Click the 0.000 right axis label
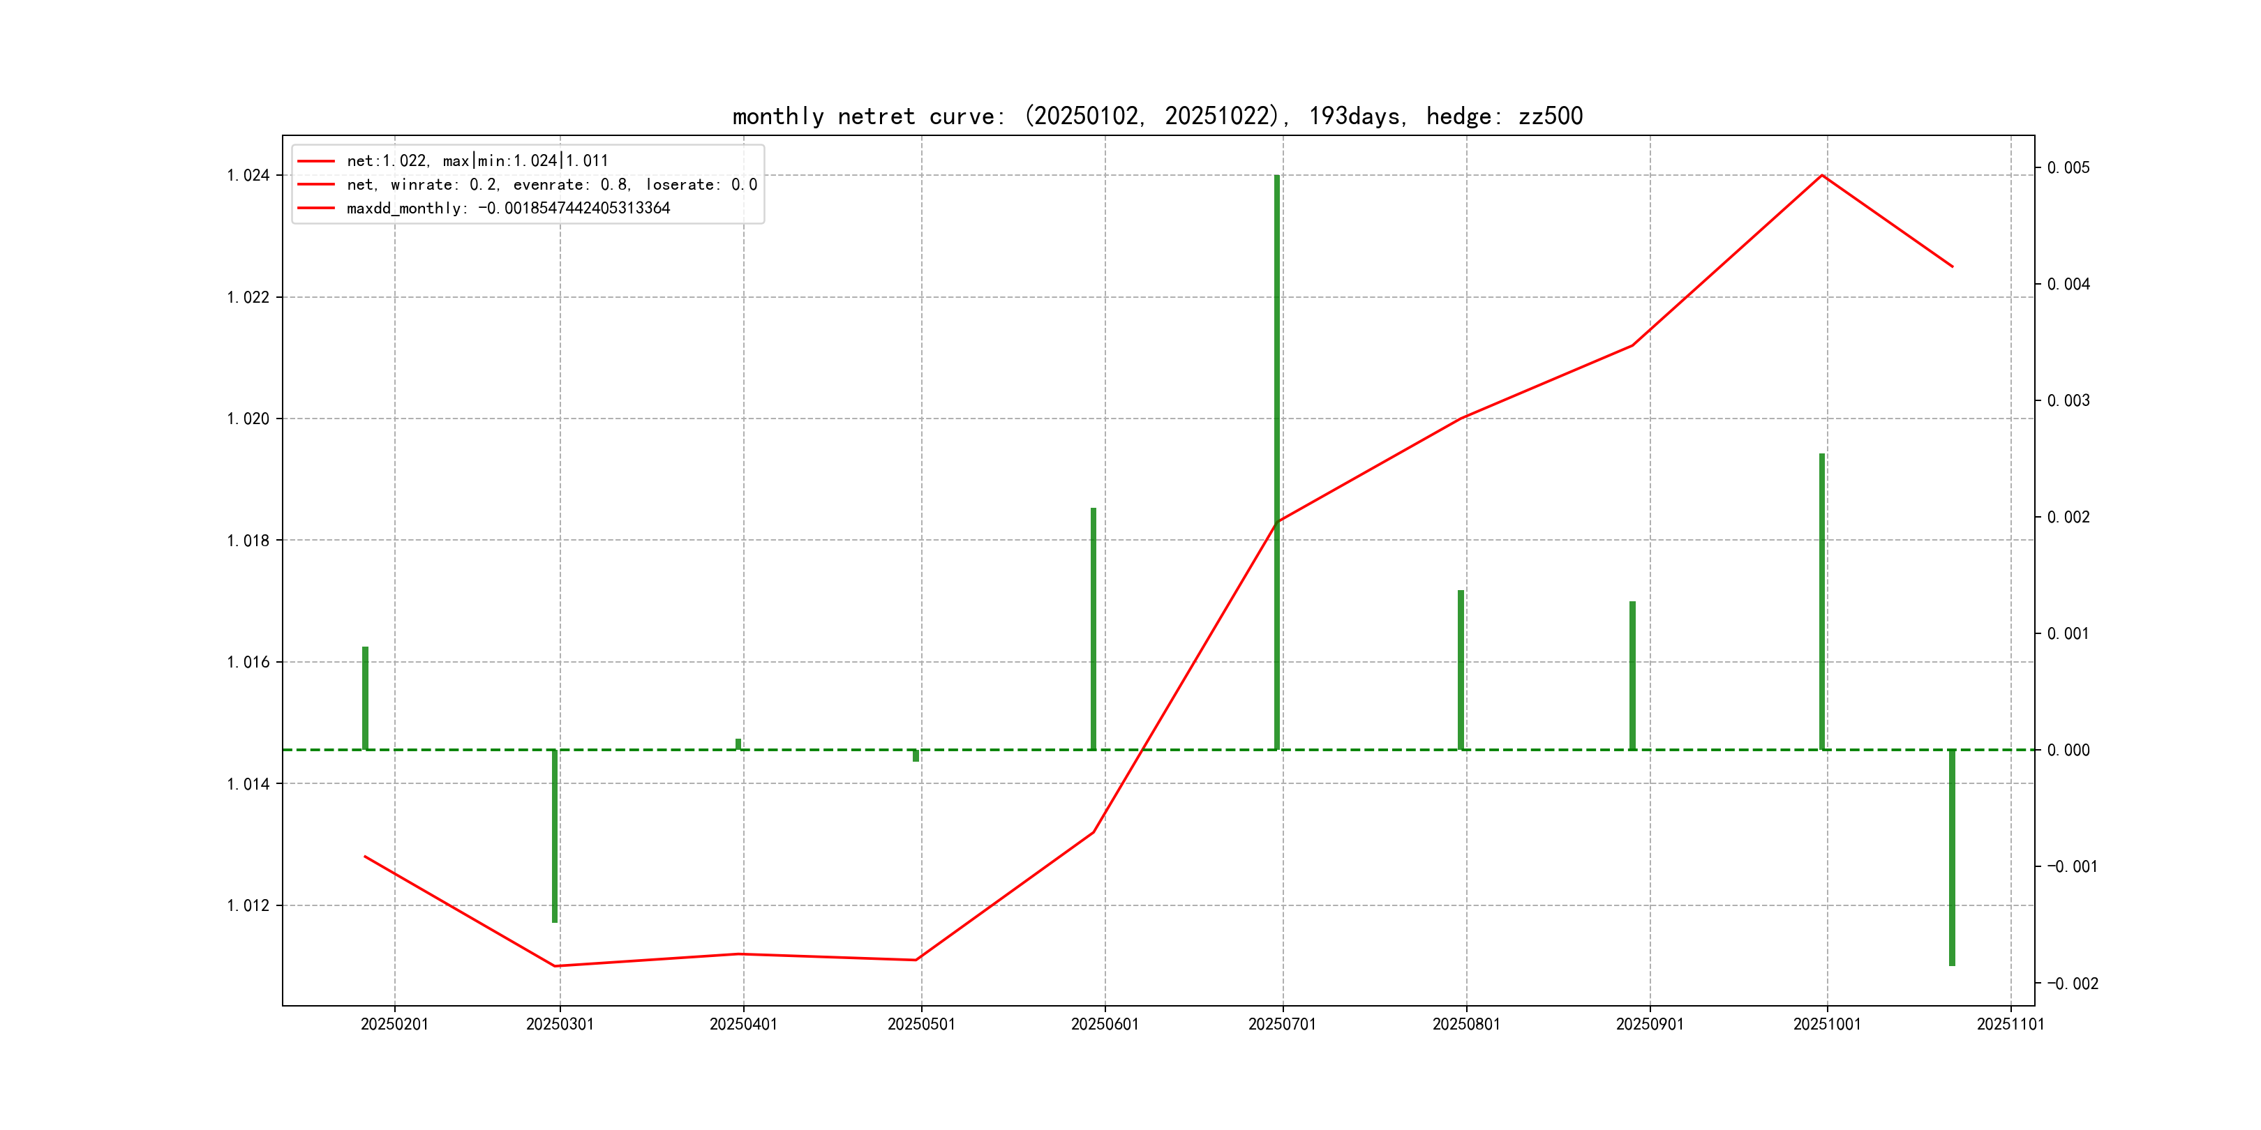2261x1130 pixels. point(2068,750)
